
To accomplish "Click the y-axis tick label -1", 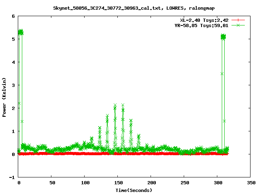I will [x=12, y=177].
